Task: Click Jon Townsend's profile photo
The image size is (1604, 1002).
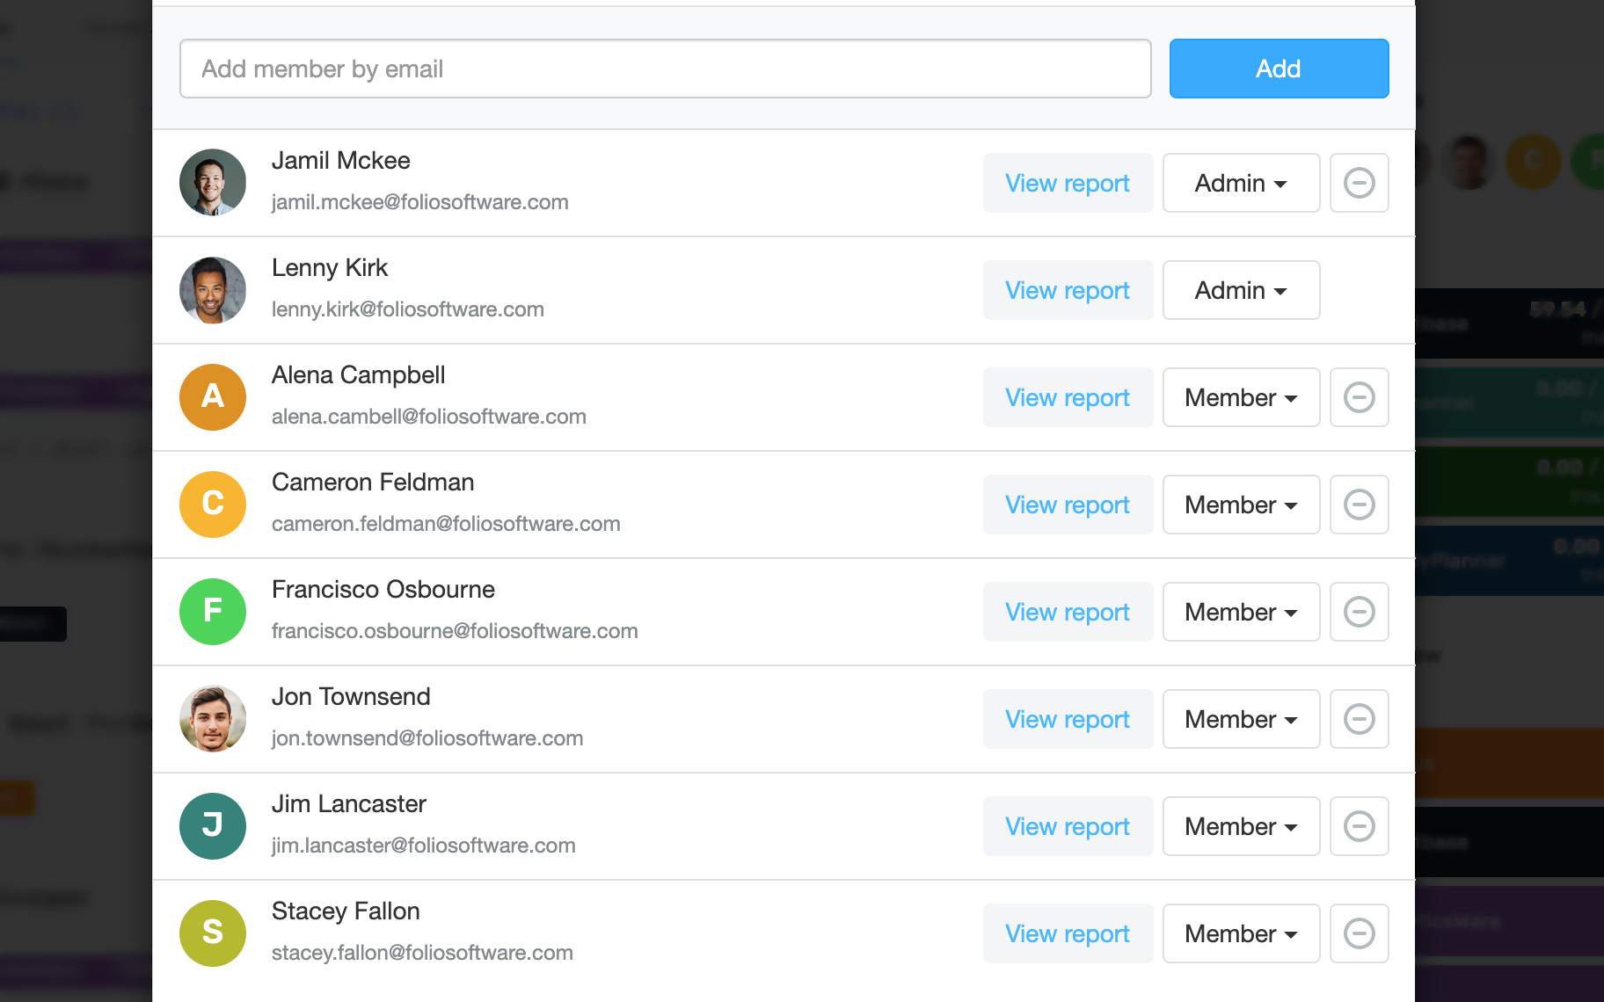Action: click(213, 719)
